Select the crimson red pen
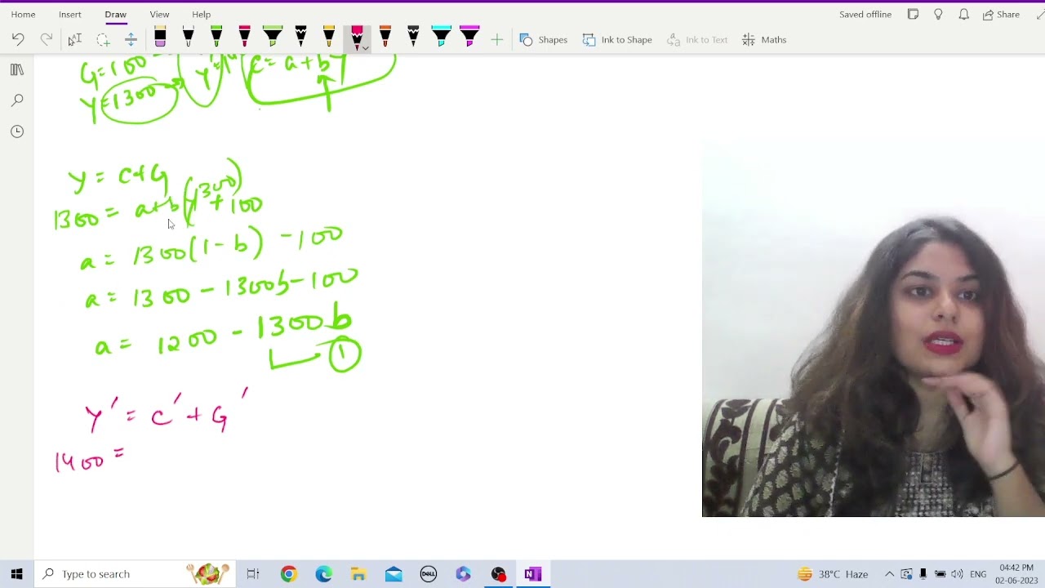This screenshot has height=588, width=1045. click(244, 38)
